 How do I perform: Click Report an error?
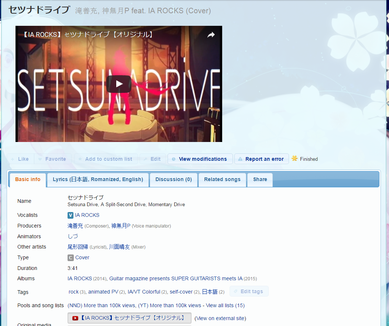[x=261, y=159]
